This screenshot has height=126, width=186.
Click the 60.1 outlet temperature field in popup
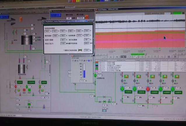tap(87, 40)
